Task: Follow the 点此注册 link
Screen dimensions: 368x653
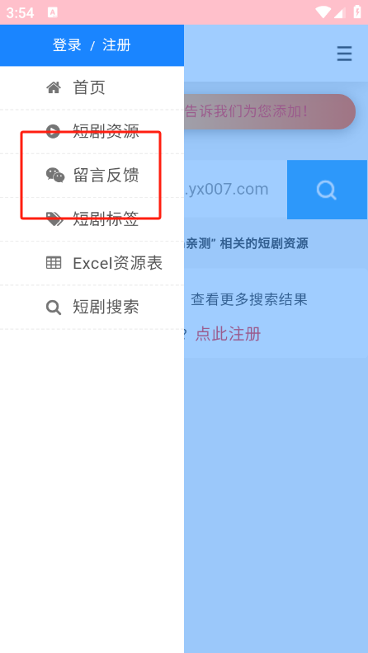Action: [228, 334]
